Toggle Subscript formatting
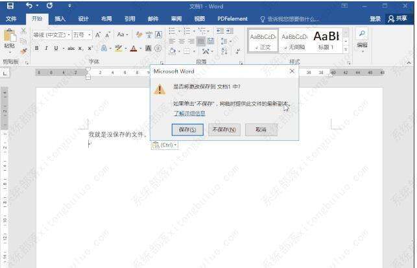This screenshot has height=268, width=417. click(x=80, y=48)
